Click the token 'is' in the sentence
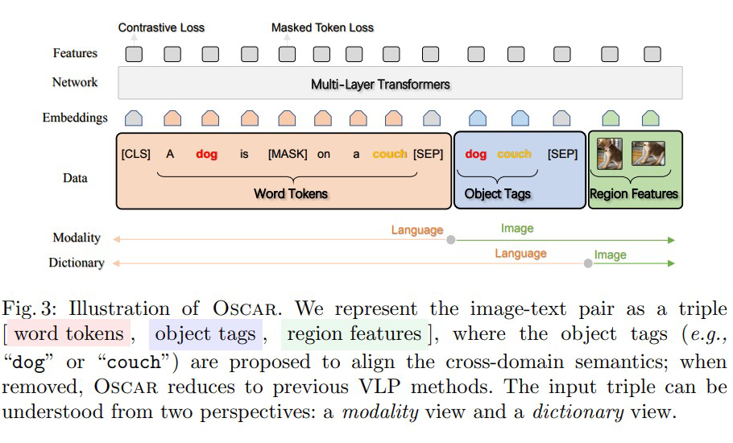The image size is (733, 443). [x=244, y=154]
